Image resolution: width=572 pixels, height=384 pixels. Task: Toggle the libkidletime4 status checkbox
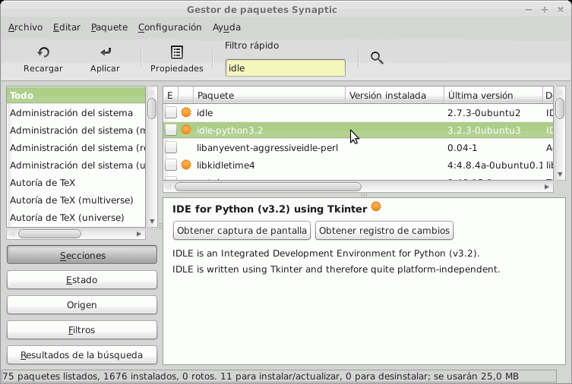click(171, 165)
